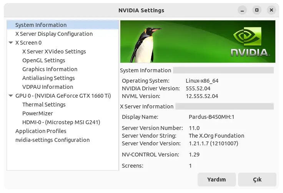Click the Screens count value 1
Screen dimensions: 283x193
(x=190, y=166)
